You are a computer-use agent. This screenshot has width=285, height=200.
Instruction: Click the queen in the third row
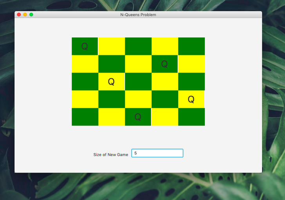coord(112,82)
